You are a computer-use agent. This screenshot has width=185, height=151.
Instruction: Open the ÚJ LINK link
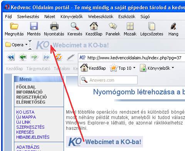coord(24,122)
